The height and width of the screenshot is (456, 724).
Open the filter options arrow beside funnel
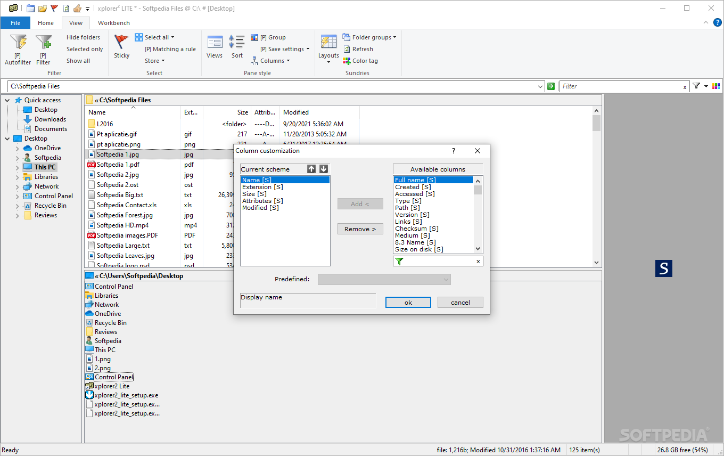tap(706, 86)
